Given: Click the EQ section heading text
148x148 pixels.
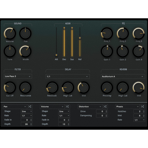Looking at the screenshot, I should tap(123, 23).
